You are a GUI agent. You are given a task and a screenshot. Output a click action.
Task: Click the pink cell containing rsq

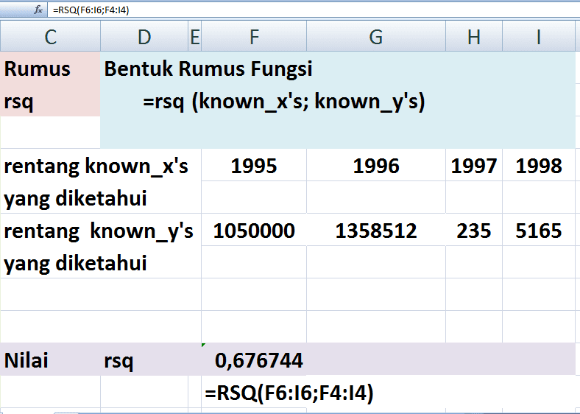pyautogui.click(x=50, y=101)
